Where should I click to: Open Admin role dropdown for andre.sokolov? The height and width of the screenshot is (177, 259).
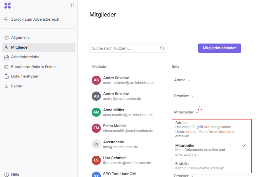pos(182,80)
